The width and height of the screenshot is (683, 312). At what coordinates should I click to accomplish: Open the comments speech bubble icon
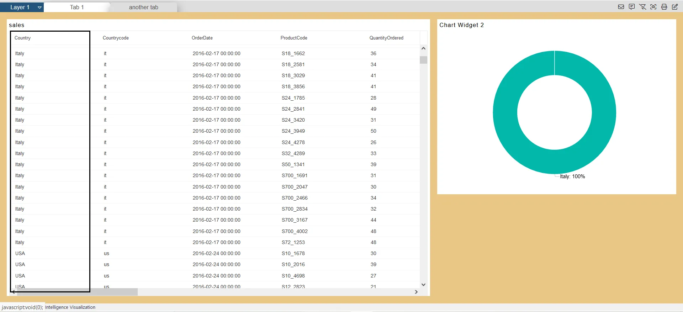coord(632,7)
